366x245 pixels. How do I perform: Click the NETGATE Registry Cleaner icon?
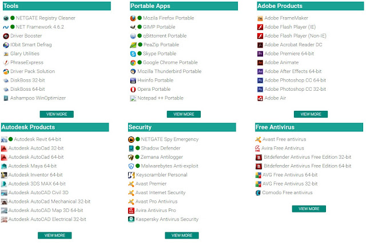pyautogui.click(x=6, y=18)
